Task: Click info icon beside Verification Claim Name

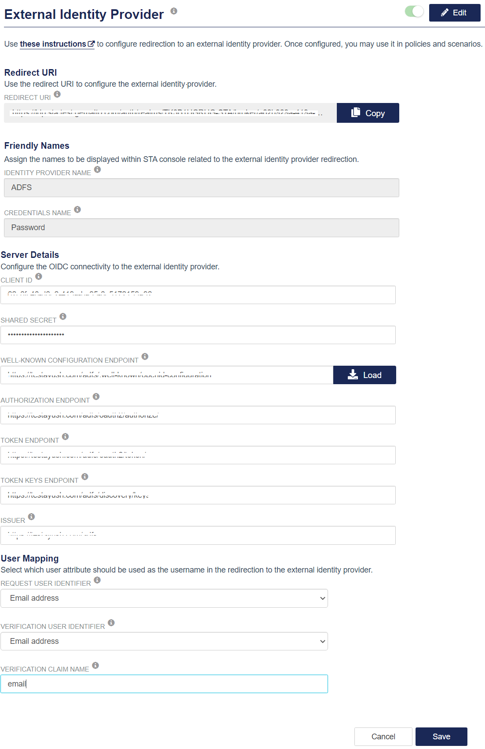Action: point(95,665)
